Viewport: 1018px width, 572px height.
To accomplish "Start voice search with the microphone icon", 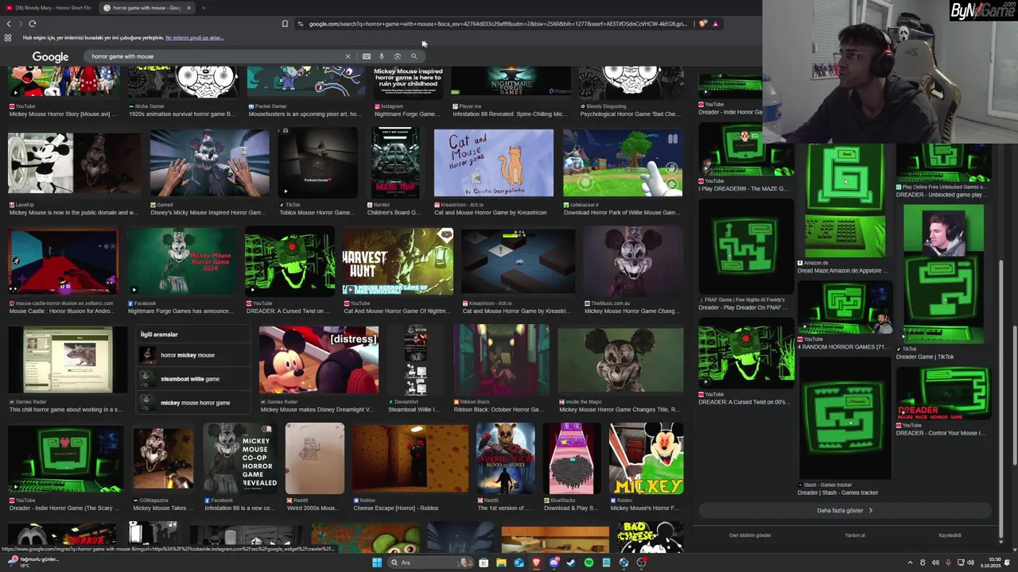I will [382, 56].
